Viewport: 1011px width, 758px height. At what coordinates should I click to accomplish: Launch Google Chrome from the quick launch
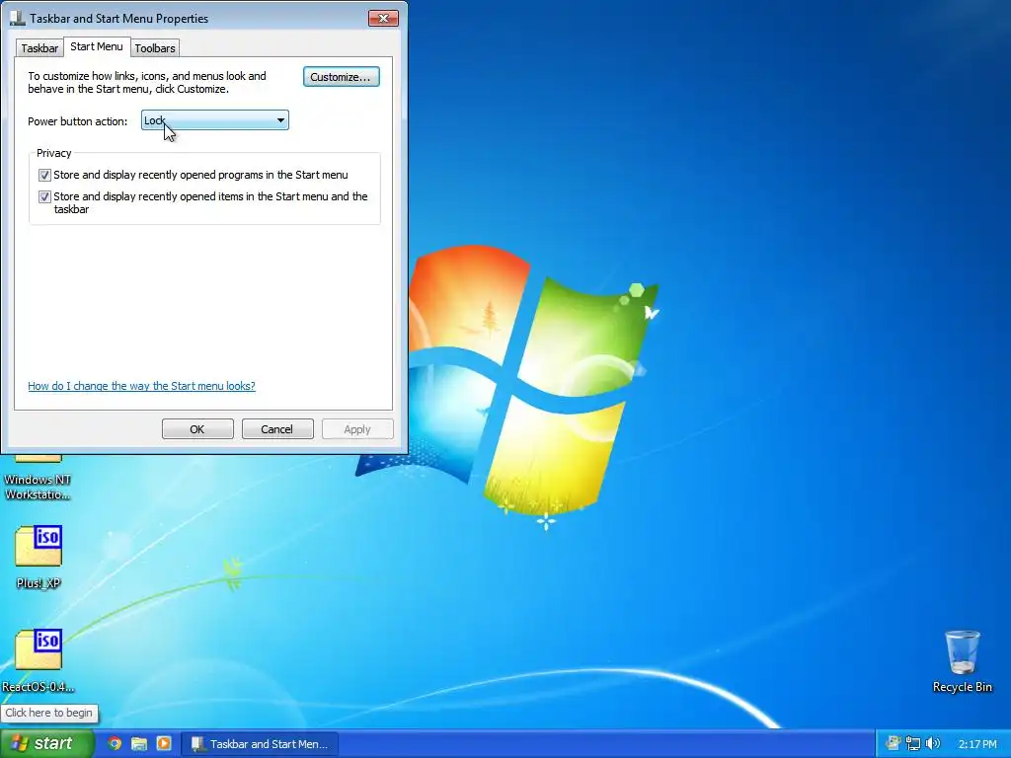coord(115,743)
